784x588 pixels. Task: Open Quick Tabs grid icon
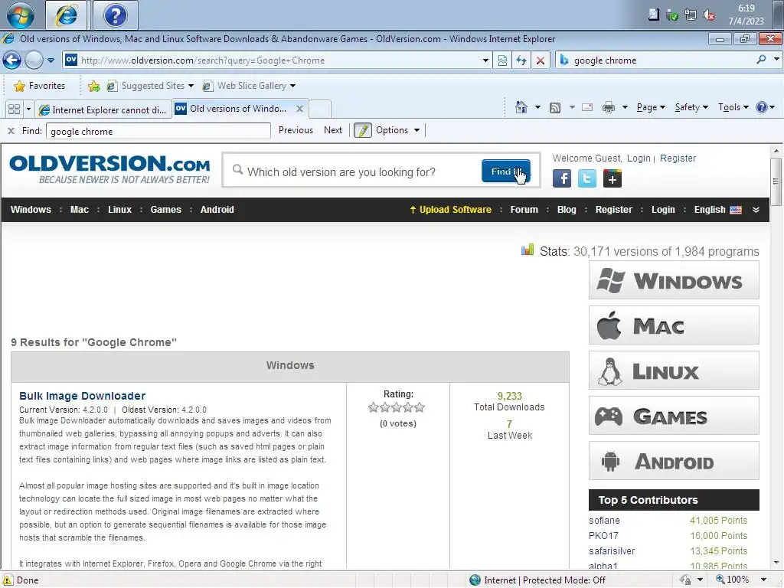coord(14,109)
